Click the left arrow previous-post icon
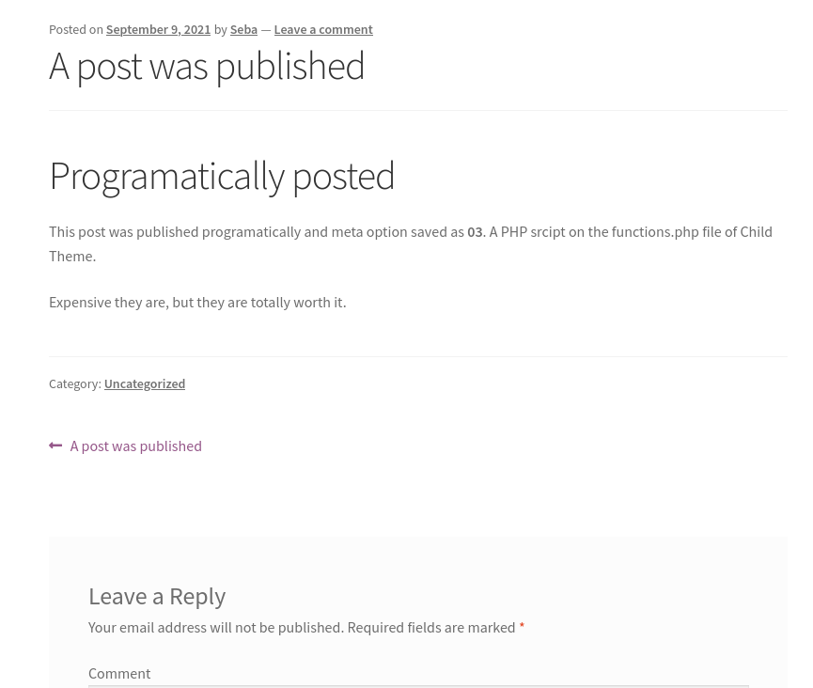The height and width of the screenshot is (688, 813). [55, 446]
